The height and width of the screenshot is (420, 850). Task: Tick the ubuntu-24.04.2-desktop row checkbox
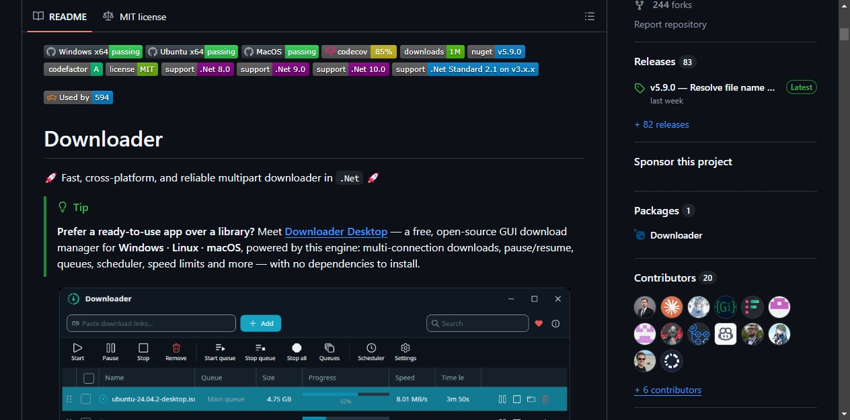point(85,399)
